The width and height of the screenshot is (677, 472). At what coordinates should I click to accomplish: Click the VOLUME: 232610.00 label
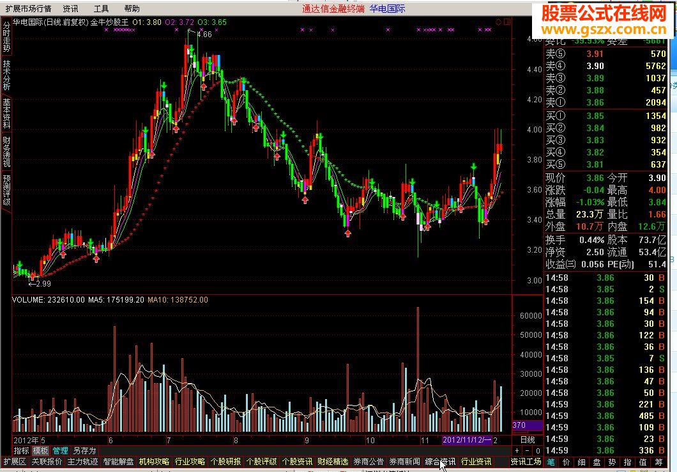pyautogui.click(x=49, y=299)
